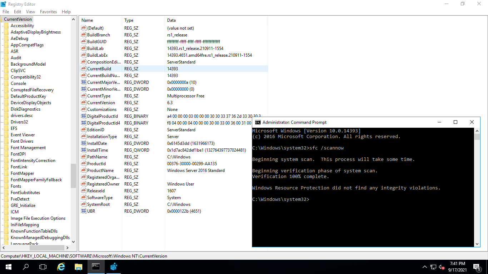The height and width of the screenshot is (274, 488).
Task: Select the CurrentBuild value row
Action: (x=173, y=69)
